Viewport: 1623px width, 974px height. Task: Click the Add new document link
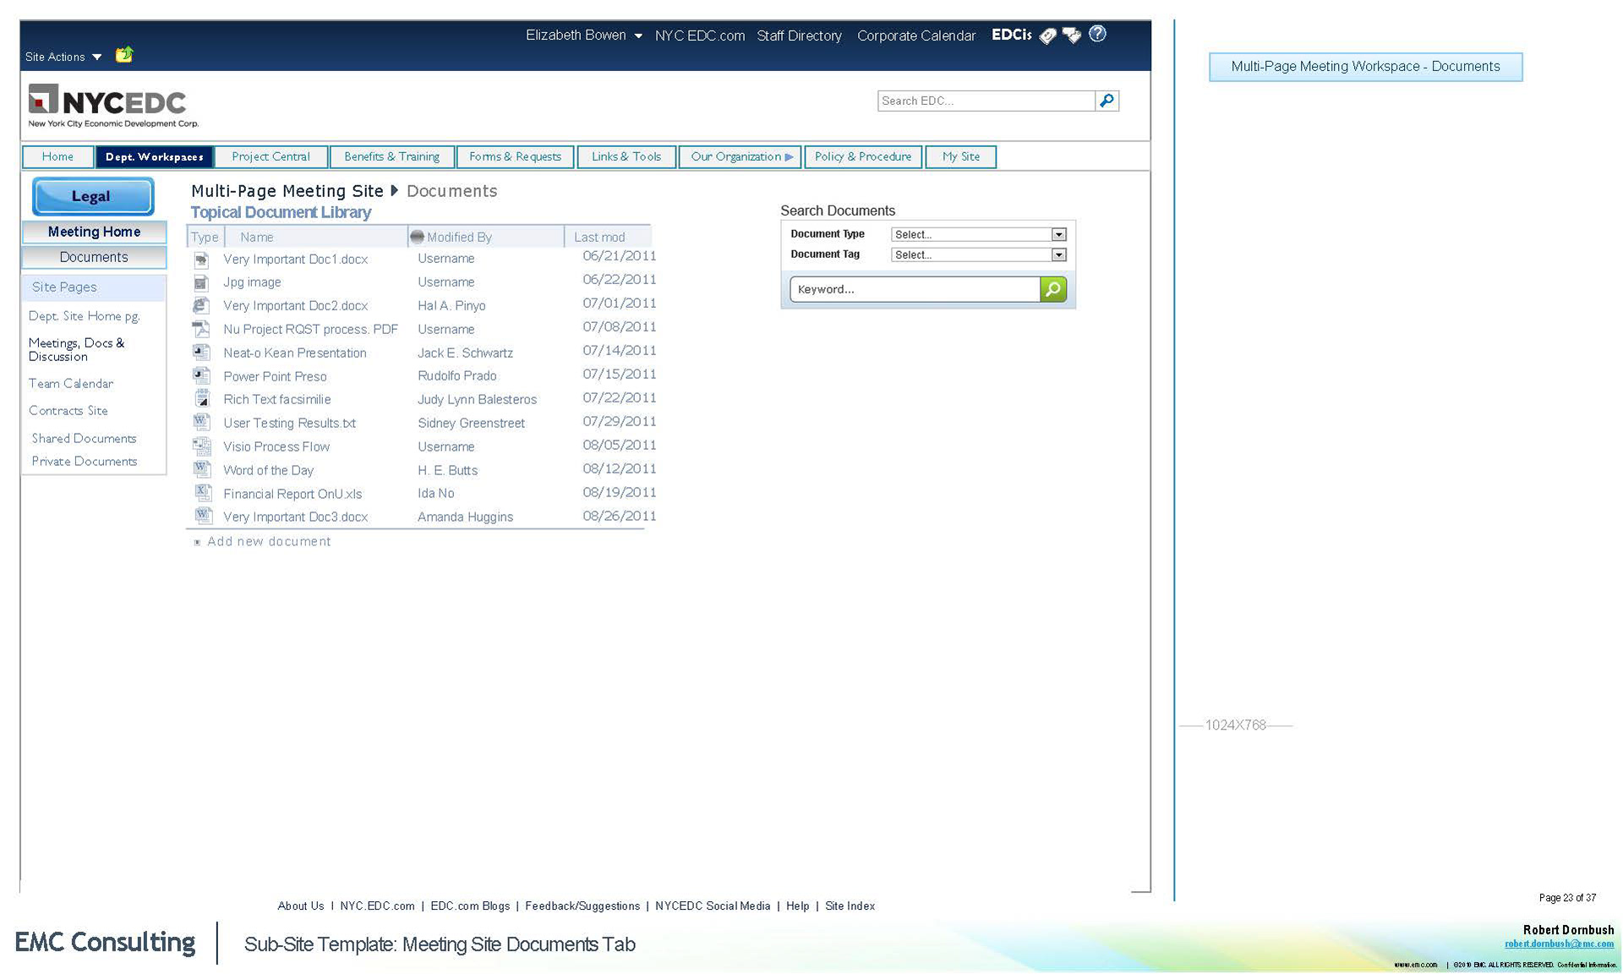[269, 541]
